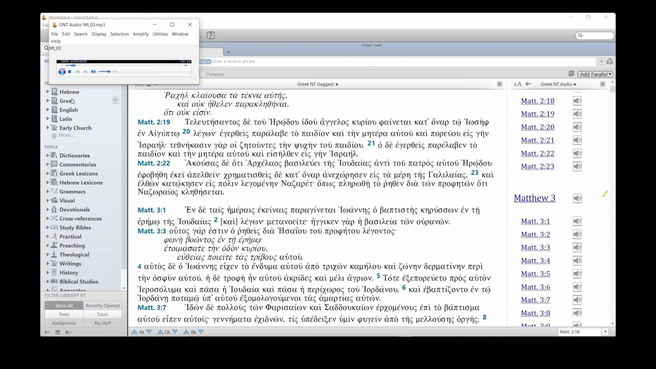
Task: Open File menu in GNT Audio window
Action: 54,34
